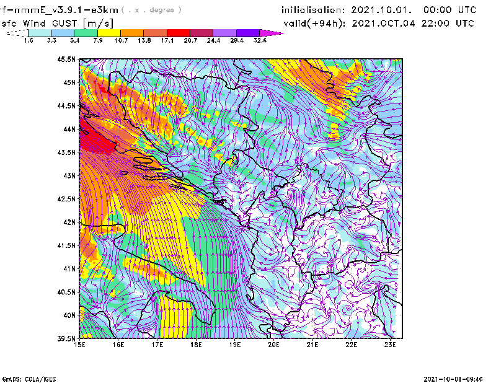Click the 45.5N latitude label
This screenshot has height=383, width=496.
(66, 59)
